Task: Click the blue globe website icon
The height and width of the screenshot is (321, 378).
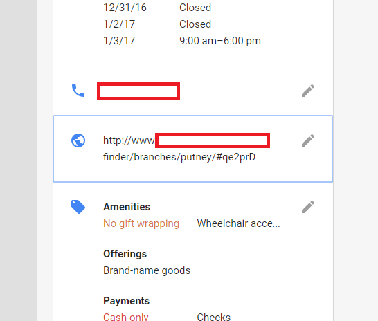Action: 78,140
